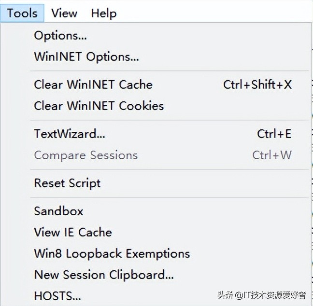Click the greyed-out Compare Sessions item
313x306 pixels.
click(85, 155)
